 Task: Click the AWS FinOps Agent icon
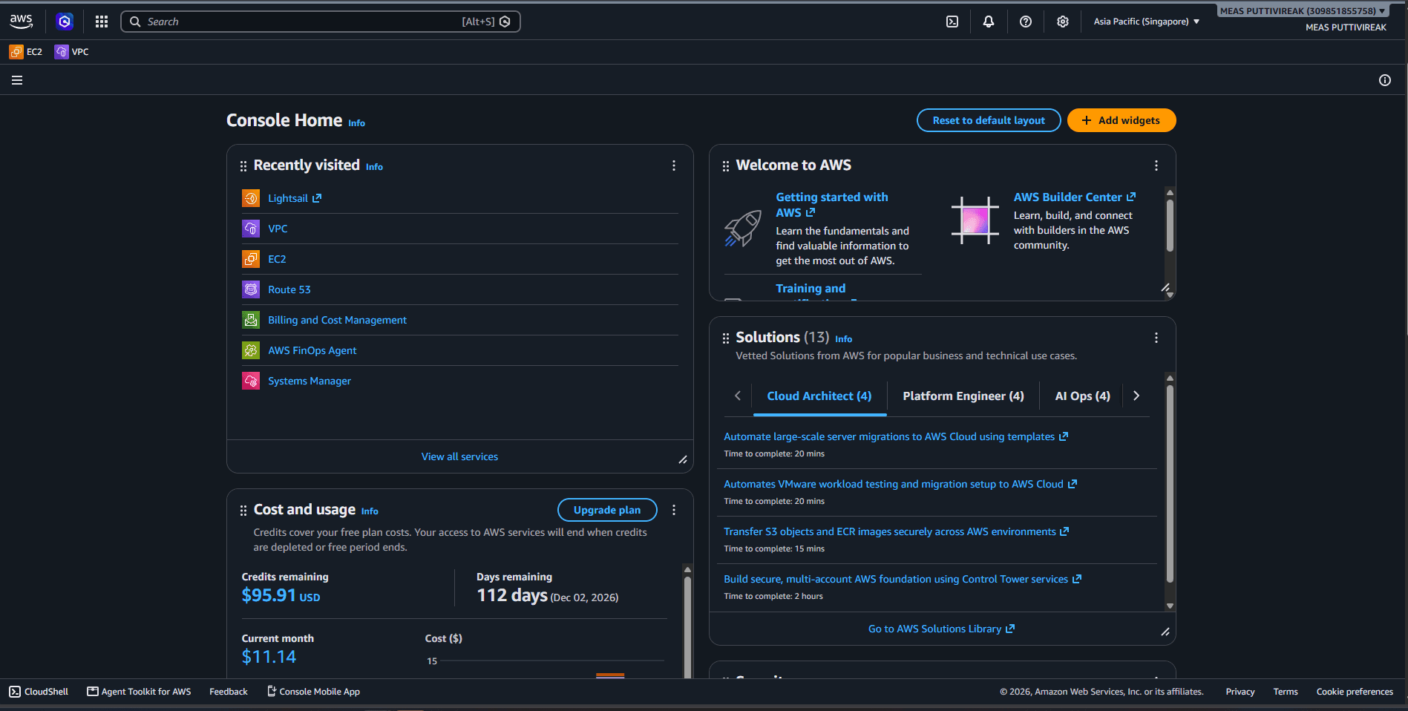point(251,350)
